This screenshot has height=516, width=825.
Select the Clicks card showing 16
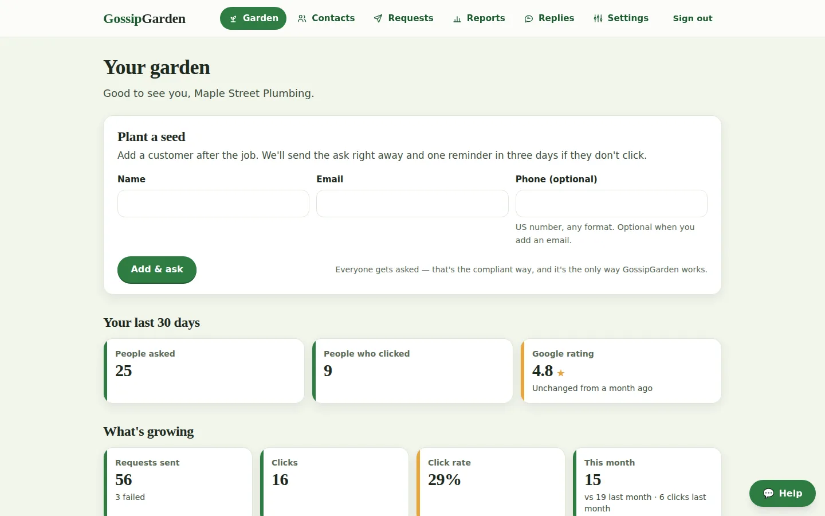(334, 482)
